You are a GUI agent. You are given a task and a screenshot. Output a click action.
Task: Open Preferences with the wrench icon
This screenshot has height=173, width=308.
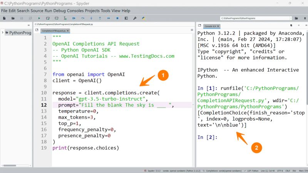135,18
